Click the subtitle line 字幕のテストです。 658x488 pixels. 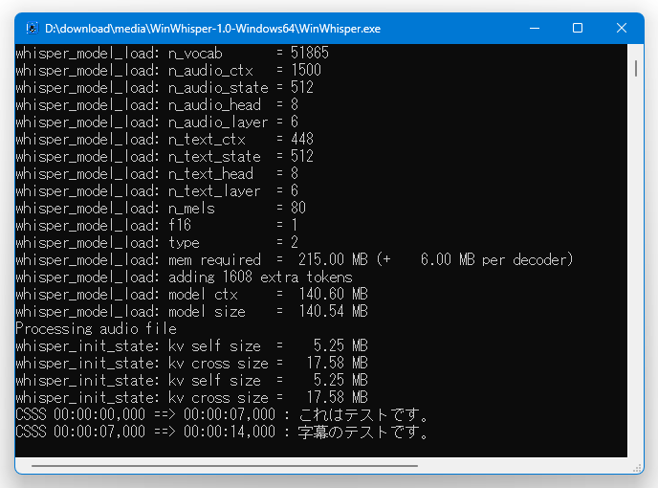pos(222,433)
